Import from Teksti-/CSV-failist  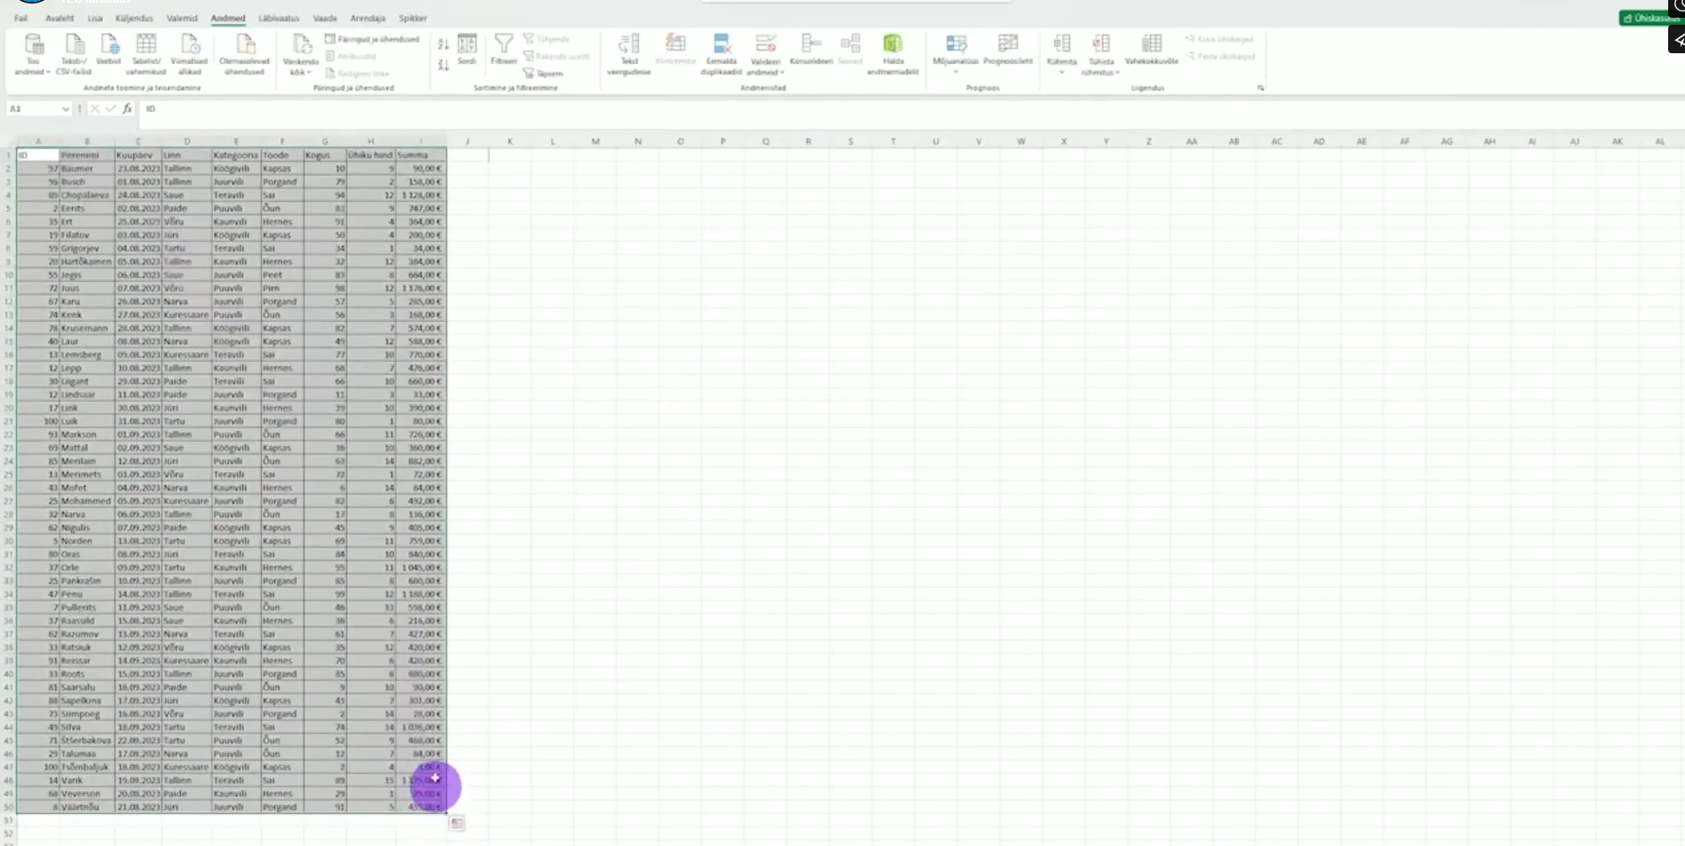[x=75, y=54]
